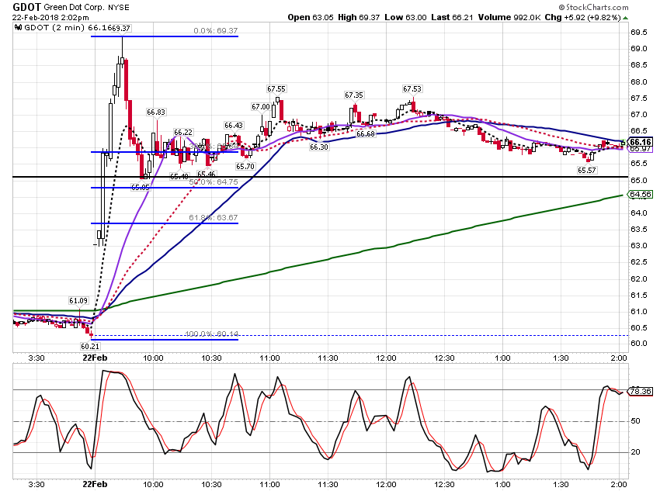The height and width of the screenshot is (491, 660).
Task: Click the green up arrow after Chg
Action: point(626,18)
